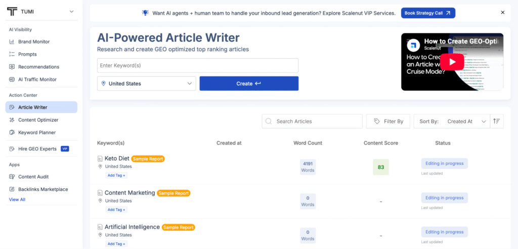
Task: Go to Recommendations in sidebar
Action: (x=38, y=67)
